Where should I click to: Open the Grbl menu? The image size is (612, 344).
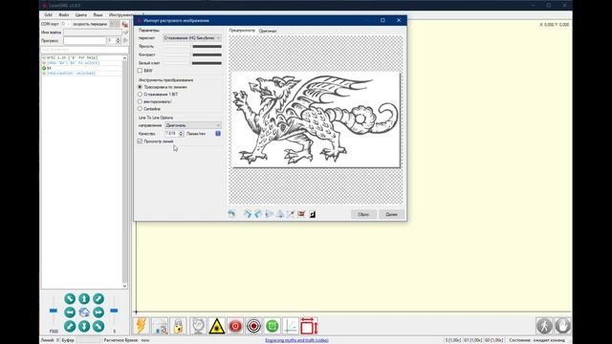[x=48, y=15]
